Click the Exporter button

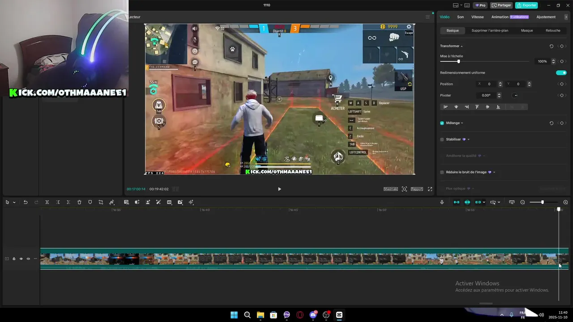coord(526,5)
